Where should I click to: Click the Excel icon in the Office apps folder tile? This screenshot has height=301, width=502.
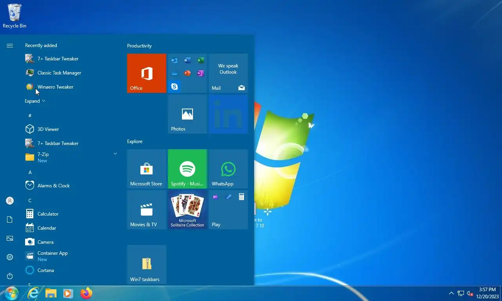tap(200, 60)
